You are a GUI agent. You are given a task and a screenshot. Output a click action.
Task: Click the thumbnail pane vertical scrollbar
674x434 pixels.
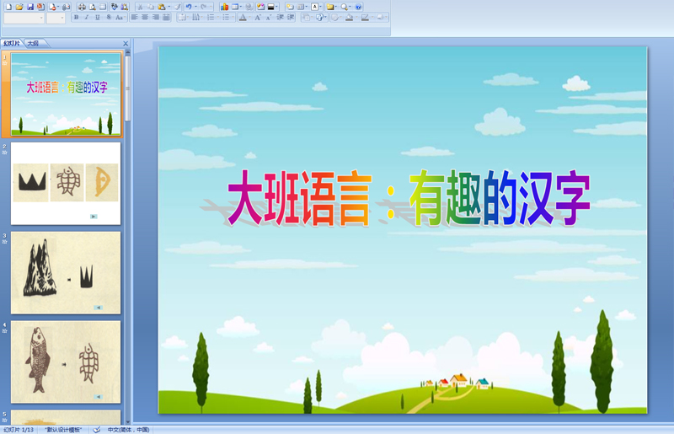point(128,237)
